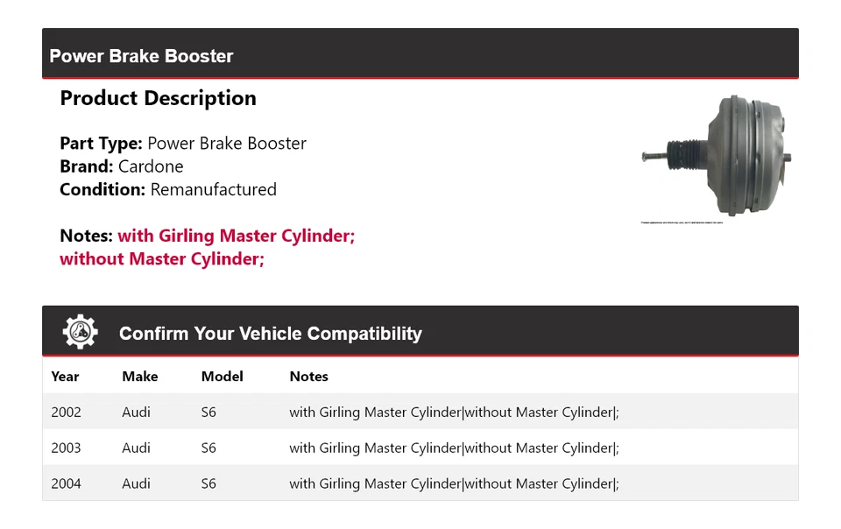Click the gear icon beside Confirm Your Vehicle Compatibility
The height and width of the screenshot is (529, 841).
81,332
